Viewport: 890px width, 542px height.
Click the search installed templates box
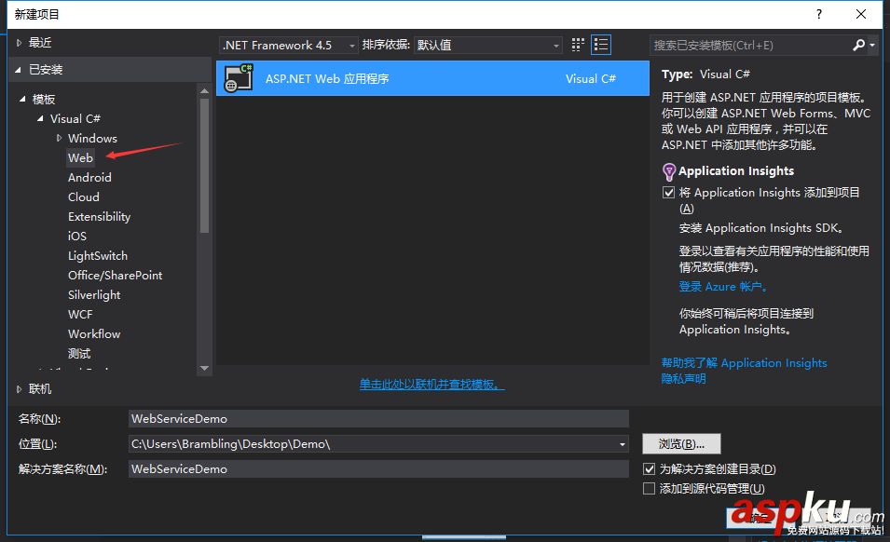(x=750, y=45)
